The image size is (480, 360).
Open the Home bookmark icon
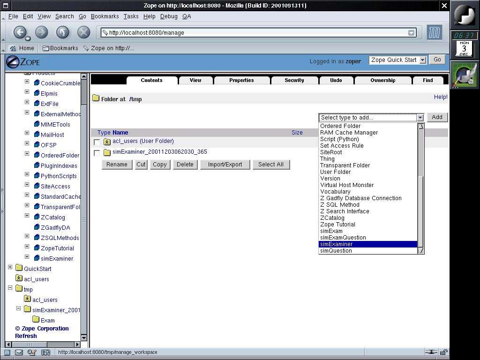[13, 48]
